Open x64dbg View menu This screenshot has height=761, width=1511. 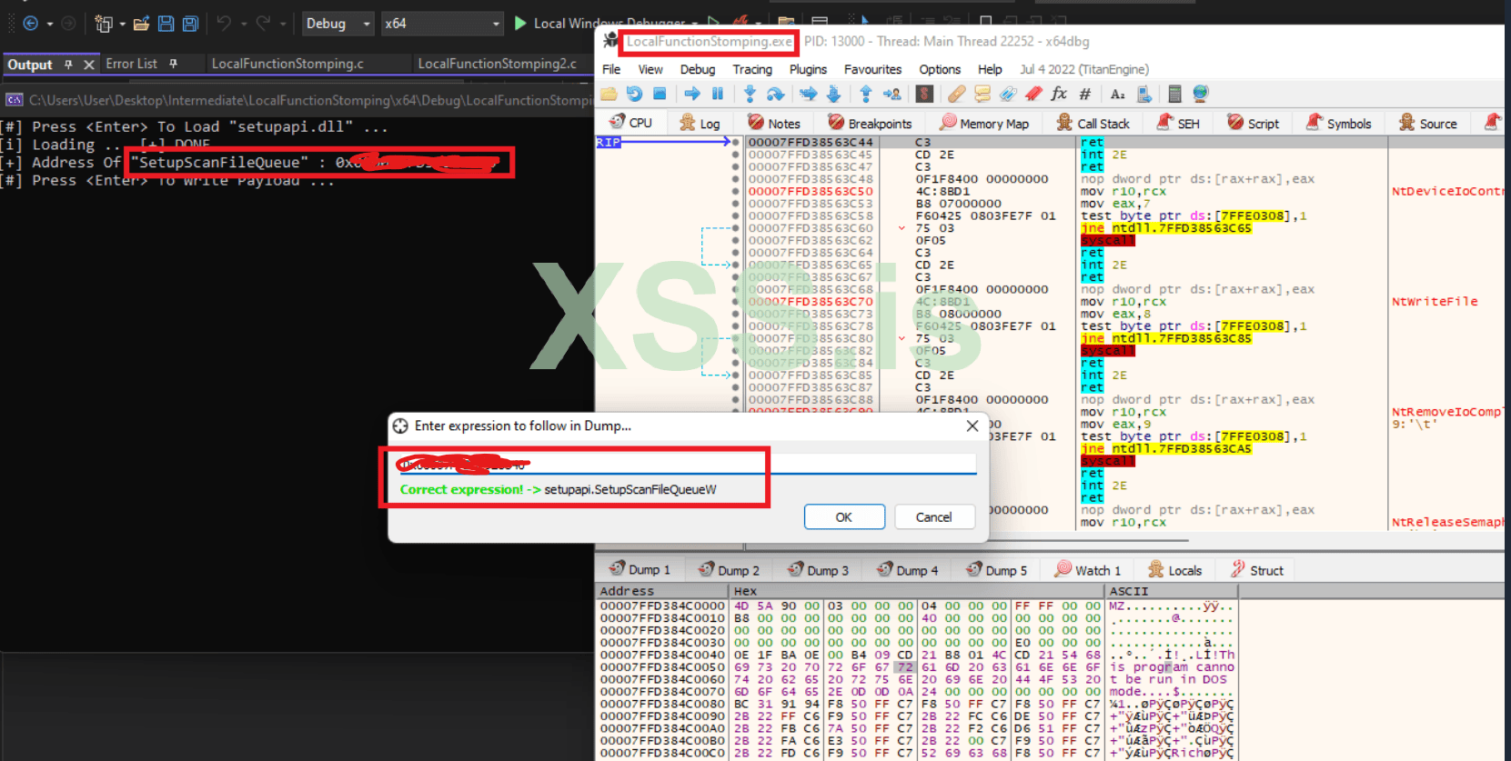pyautogui.click(x=650, y=69)
